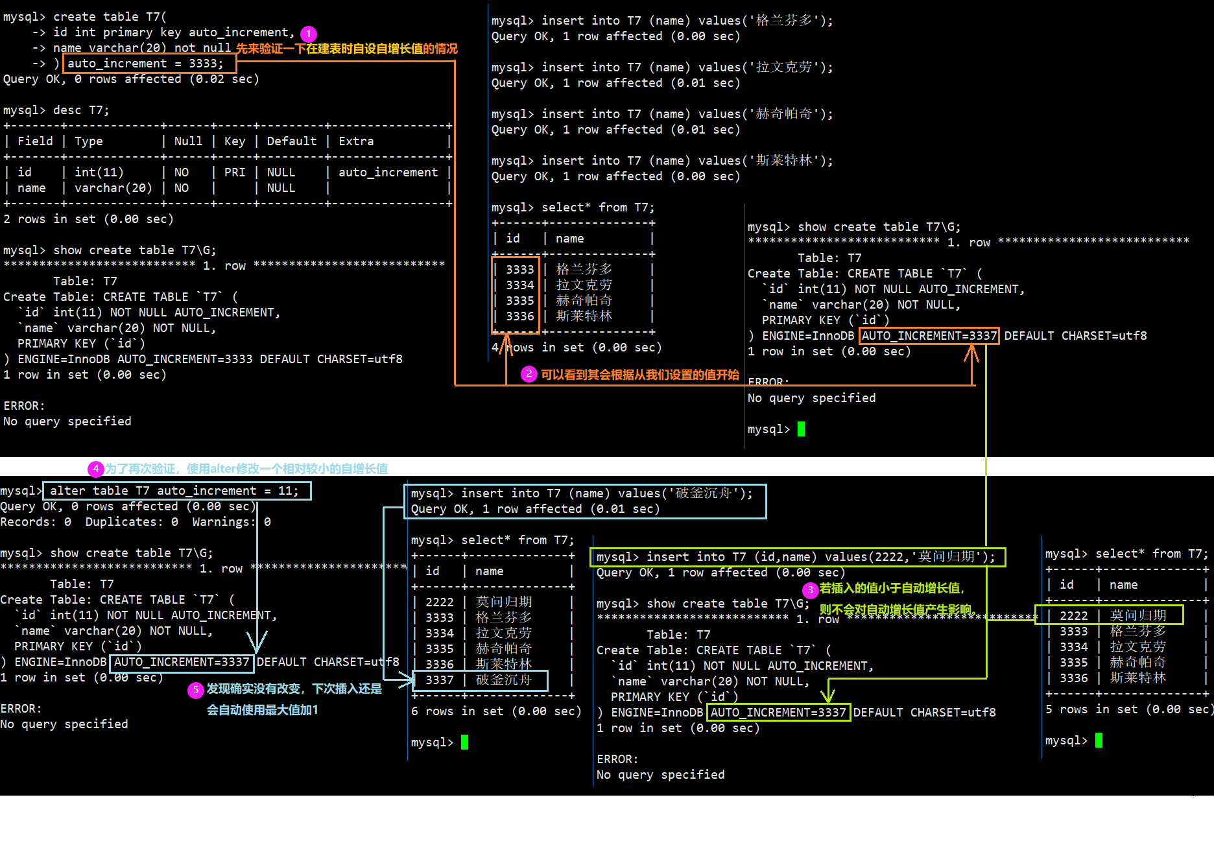The image size is (1214, 841).
Task: Select '2222' id in the five-row result
Action: point(1074,616)
